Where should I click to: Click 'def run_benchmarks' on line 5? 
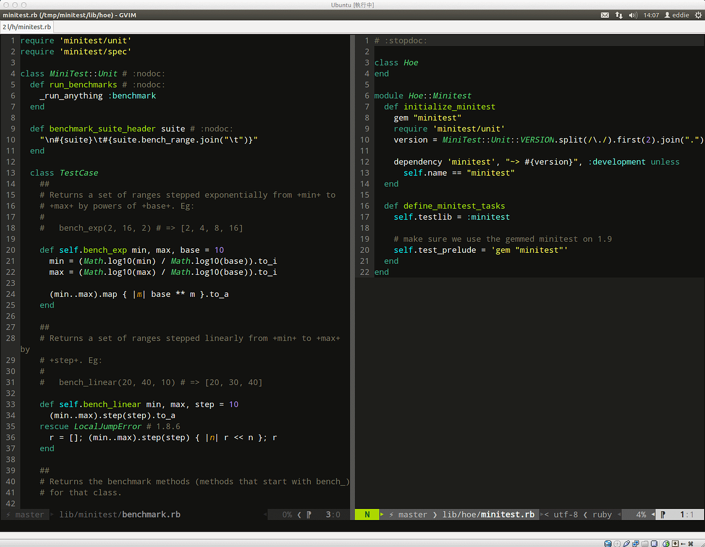click(73, 85)
